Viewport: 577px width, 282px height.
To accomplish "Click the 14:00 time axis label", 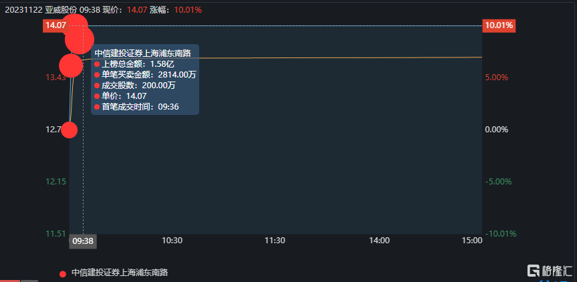I will click(379, 241).
